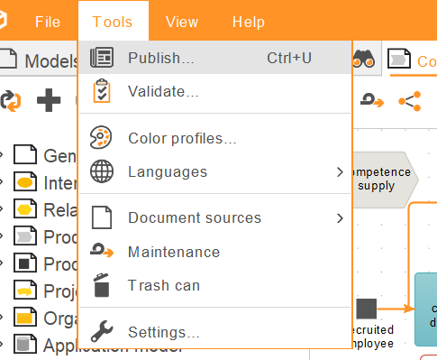Open the View menu
This screenshot has width=437, height=360.
coord(182,22)
